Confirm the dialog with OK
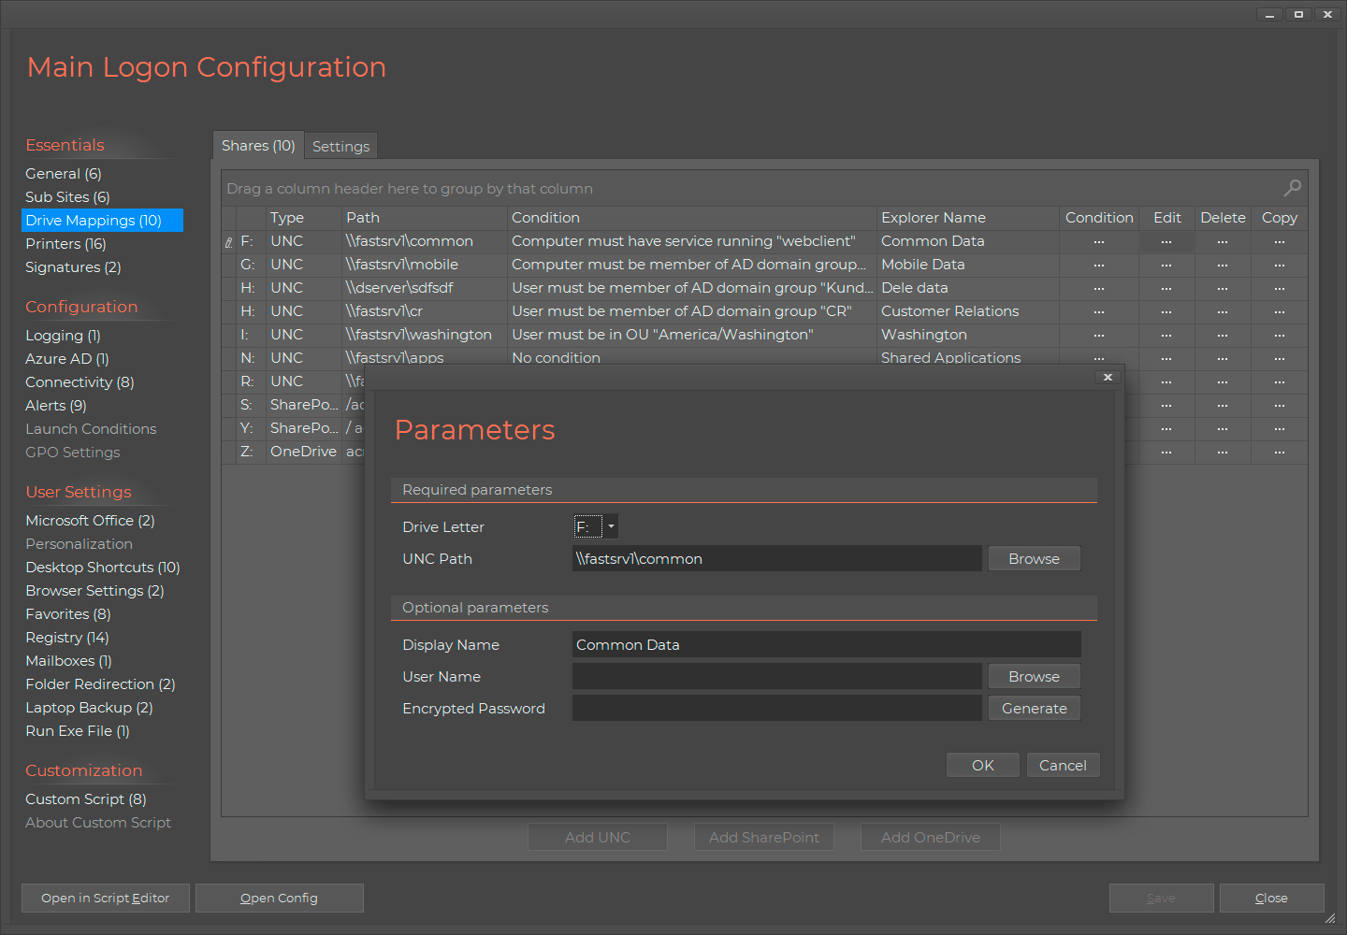 pos(982,765)
